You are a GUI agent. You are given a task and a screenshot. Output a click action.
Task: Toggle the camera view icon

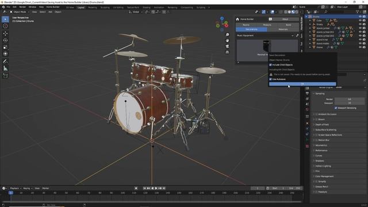coord(227,46)
